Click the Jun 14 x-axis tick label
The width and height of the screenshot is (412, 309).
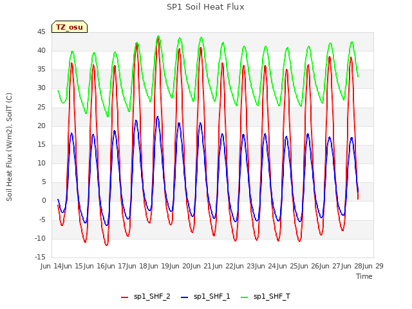pos(51,266)
